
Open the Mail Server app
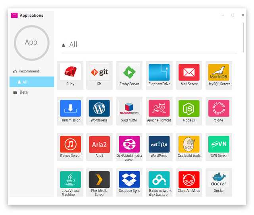coord(189,72)
